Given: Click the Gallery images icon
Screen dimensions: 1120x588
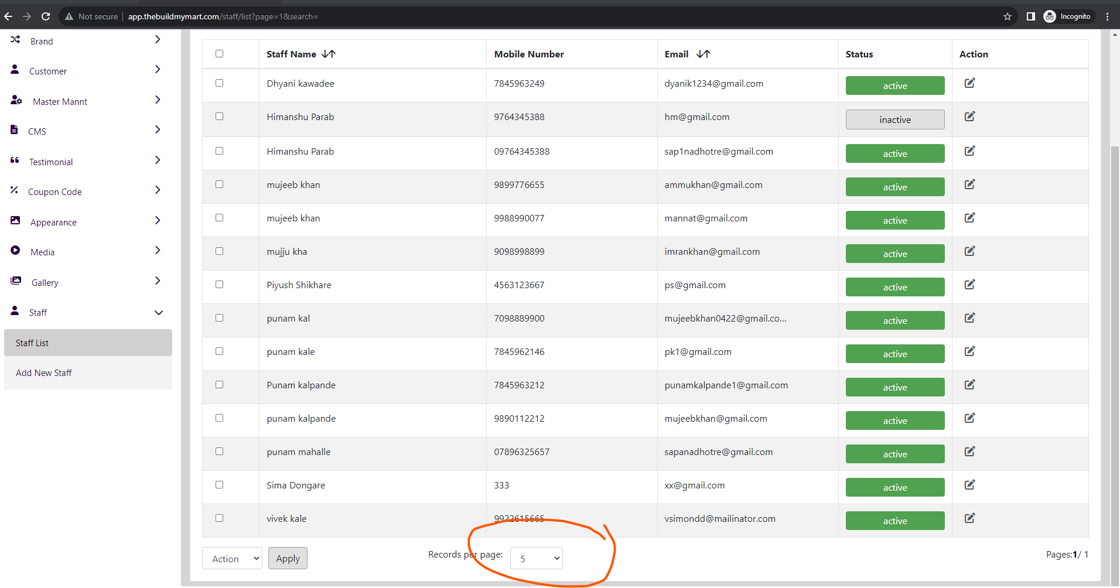Looking at the screenshot, I should tap(16, 281).
